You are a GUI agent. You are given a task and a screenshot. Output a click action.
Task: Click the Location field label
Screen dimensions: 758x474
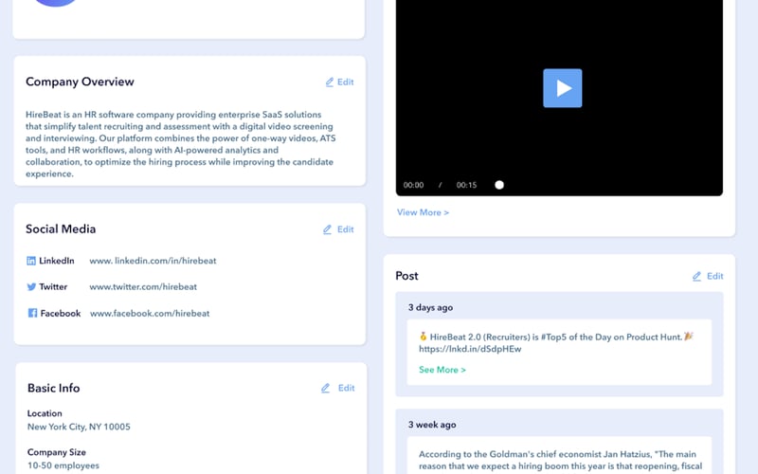45,413
